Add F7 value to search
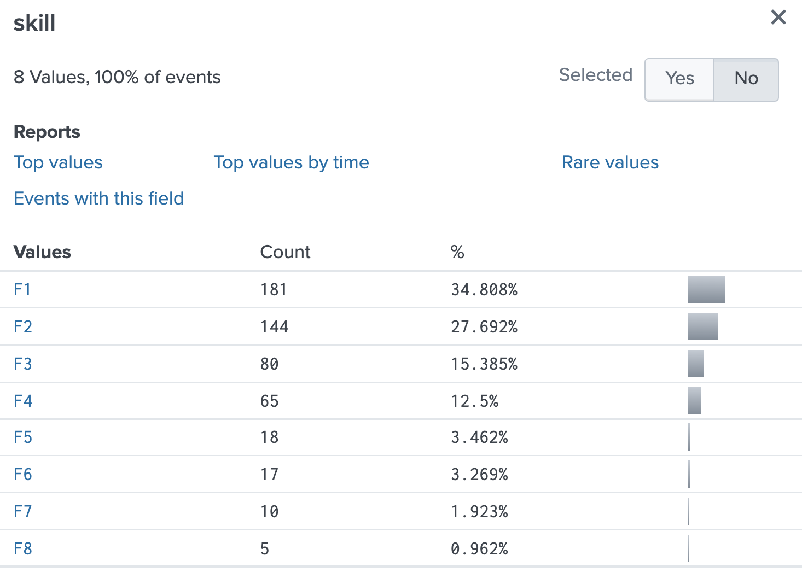 click(x=23, y=511)
